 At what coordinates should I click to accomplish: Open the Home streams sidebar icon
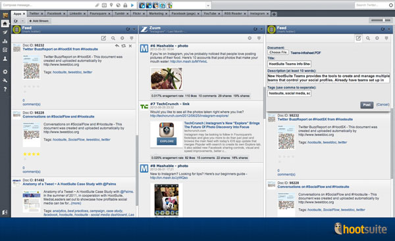pyautogui.click(x=5, y=24)
